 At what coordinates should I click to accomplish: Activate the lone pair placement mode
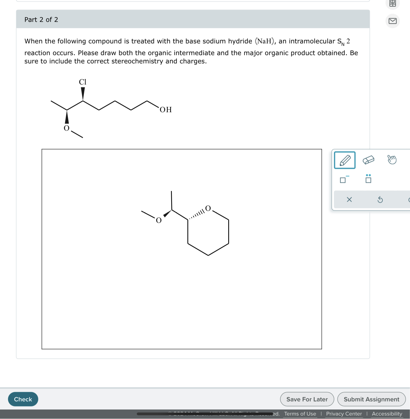coord(368,179)
